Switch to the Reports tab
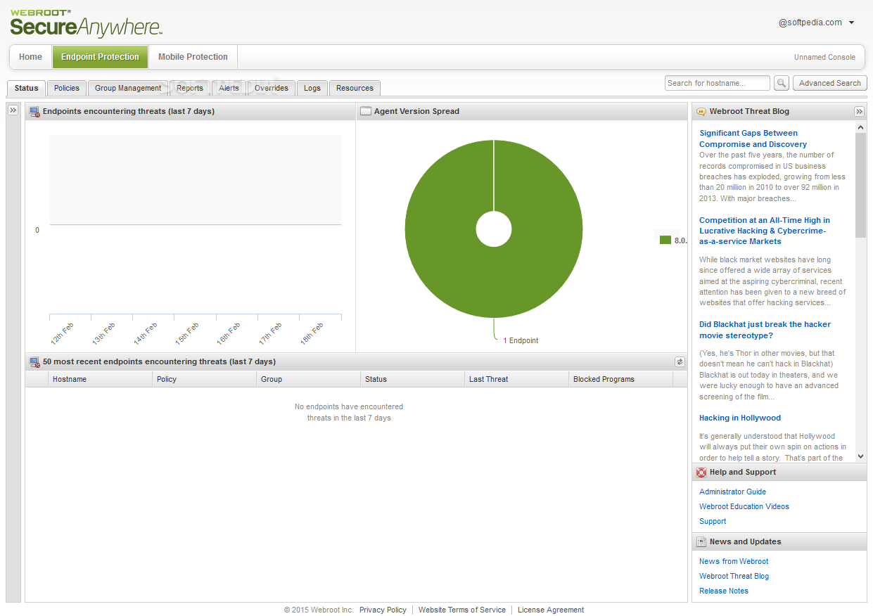The width and height of the screenshot is (873, 616). pos(190,88)
